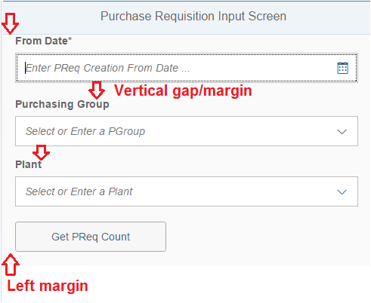The height and width of the screenshot is (303, 371).
Task: Select the form's left border line
Action: tap(2, 151)
